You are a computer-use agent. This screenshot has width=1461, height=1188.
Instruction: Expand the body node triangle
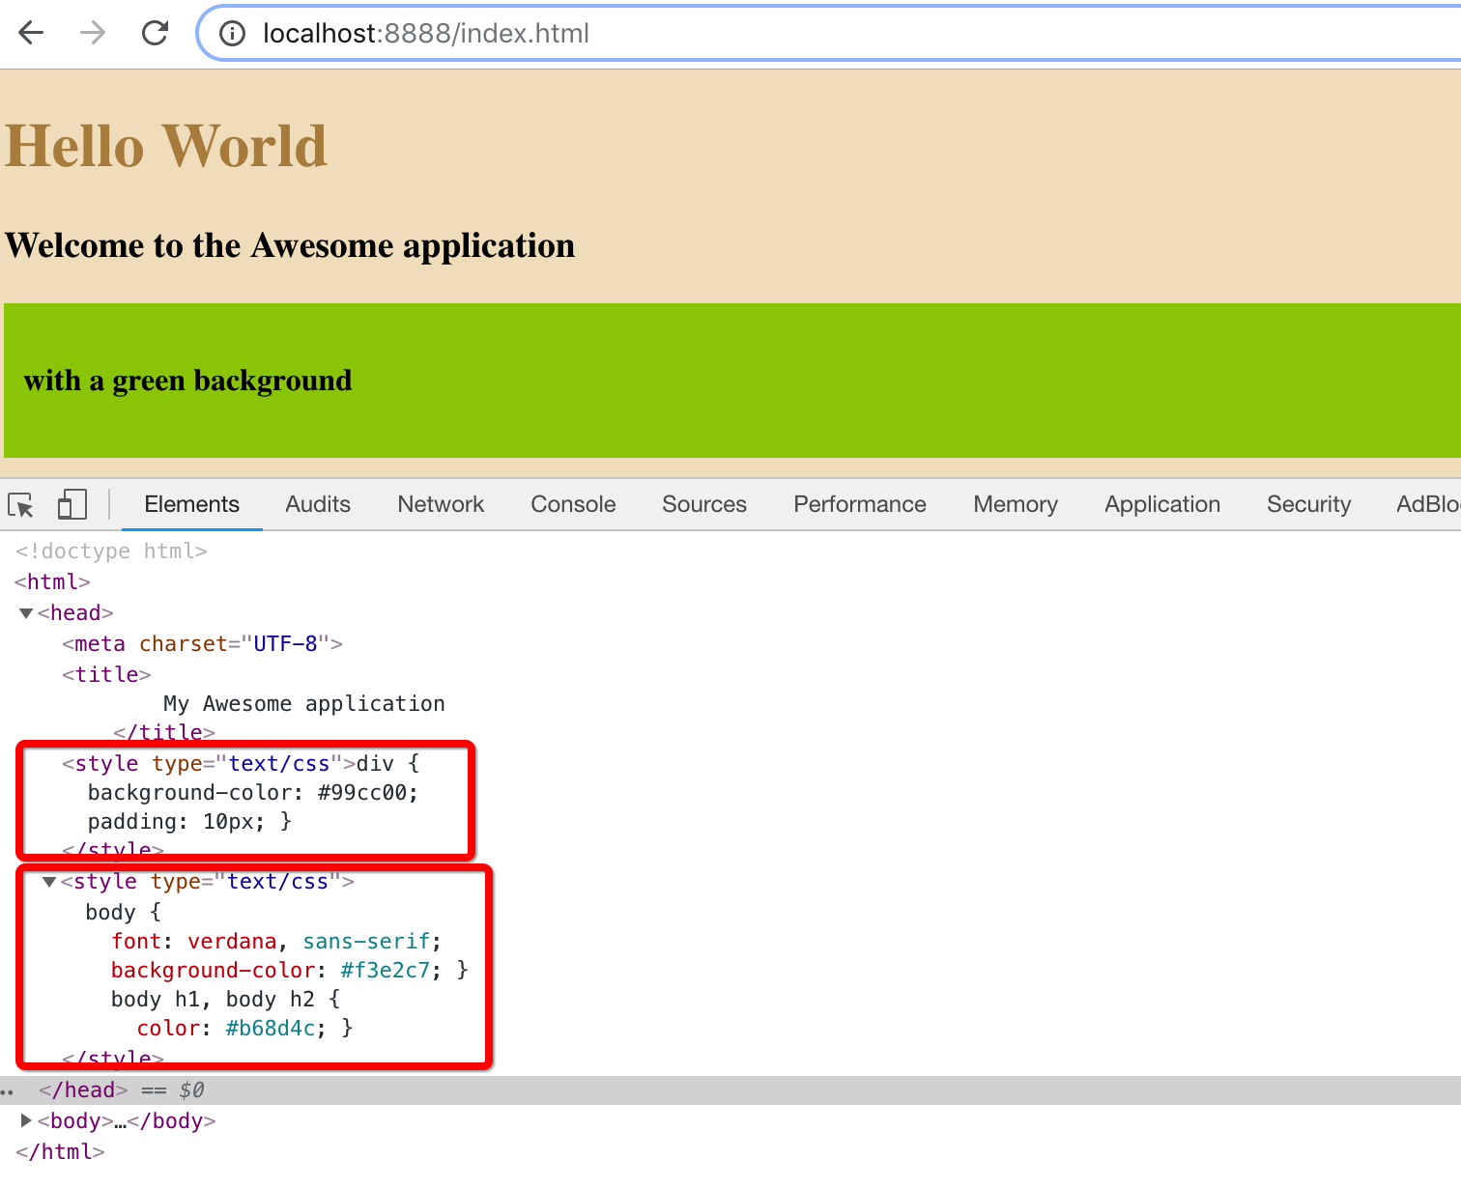pyautogui.click(x=26, y=1121)
